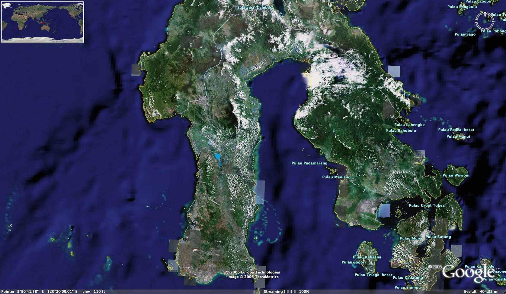The image size is (506, 294).
Task: Select the Pulau Kabaena label
Action: [x=367, y=257]
